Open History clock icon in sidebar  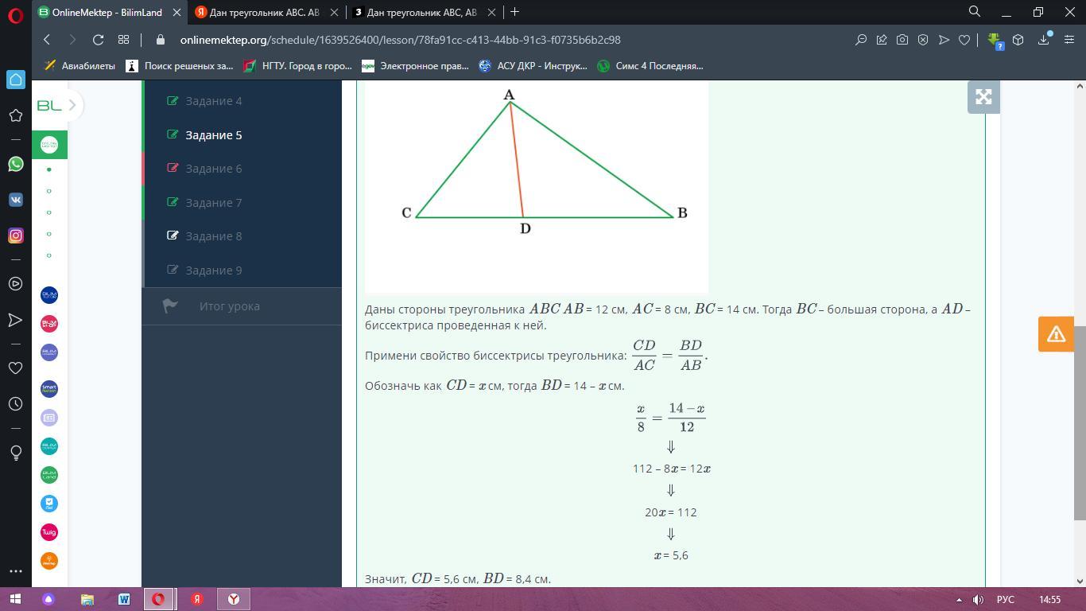point(15,404)
